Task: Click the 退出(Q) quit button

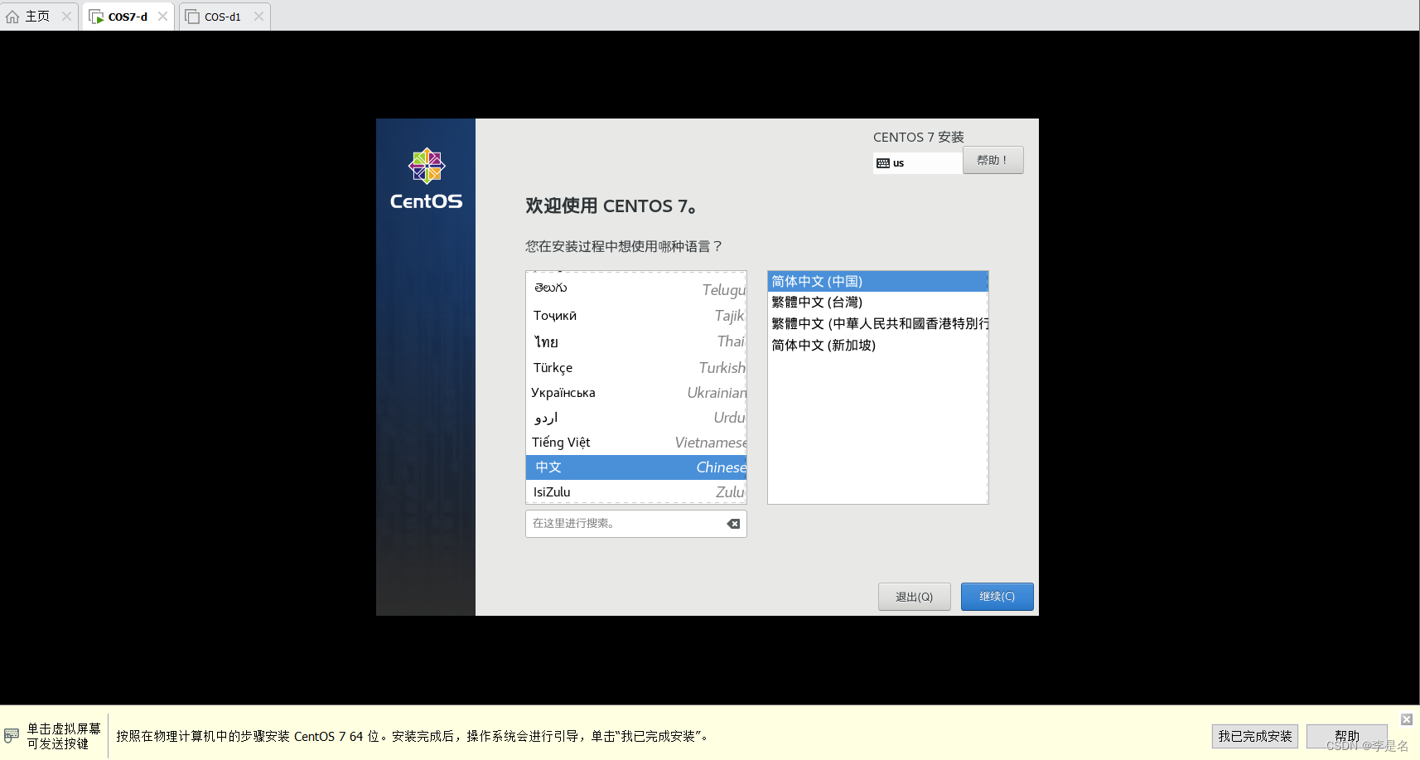Action: (x=914, y=597)
